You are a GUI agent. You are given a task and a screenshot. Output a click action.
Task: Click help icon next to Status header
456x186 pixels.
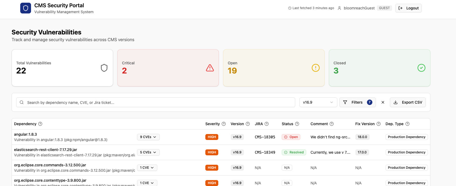pos(297,124)
